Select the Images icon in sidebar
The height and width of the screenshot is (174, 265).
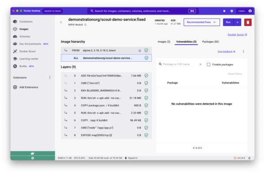(15, 29)
